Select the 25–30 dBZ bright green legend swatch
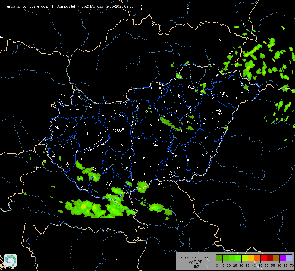 [x=238, y=258]
